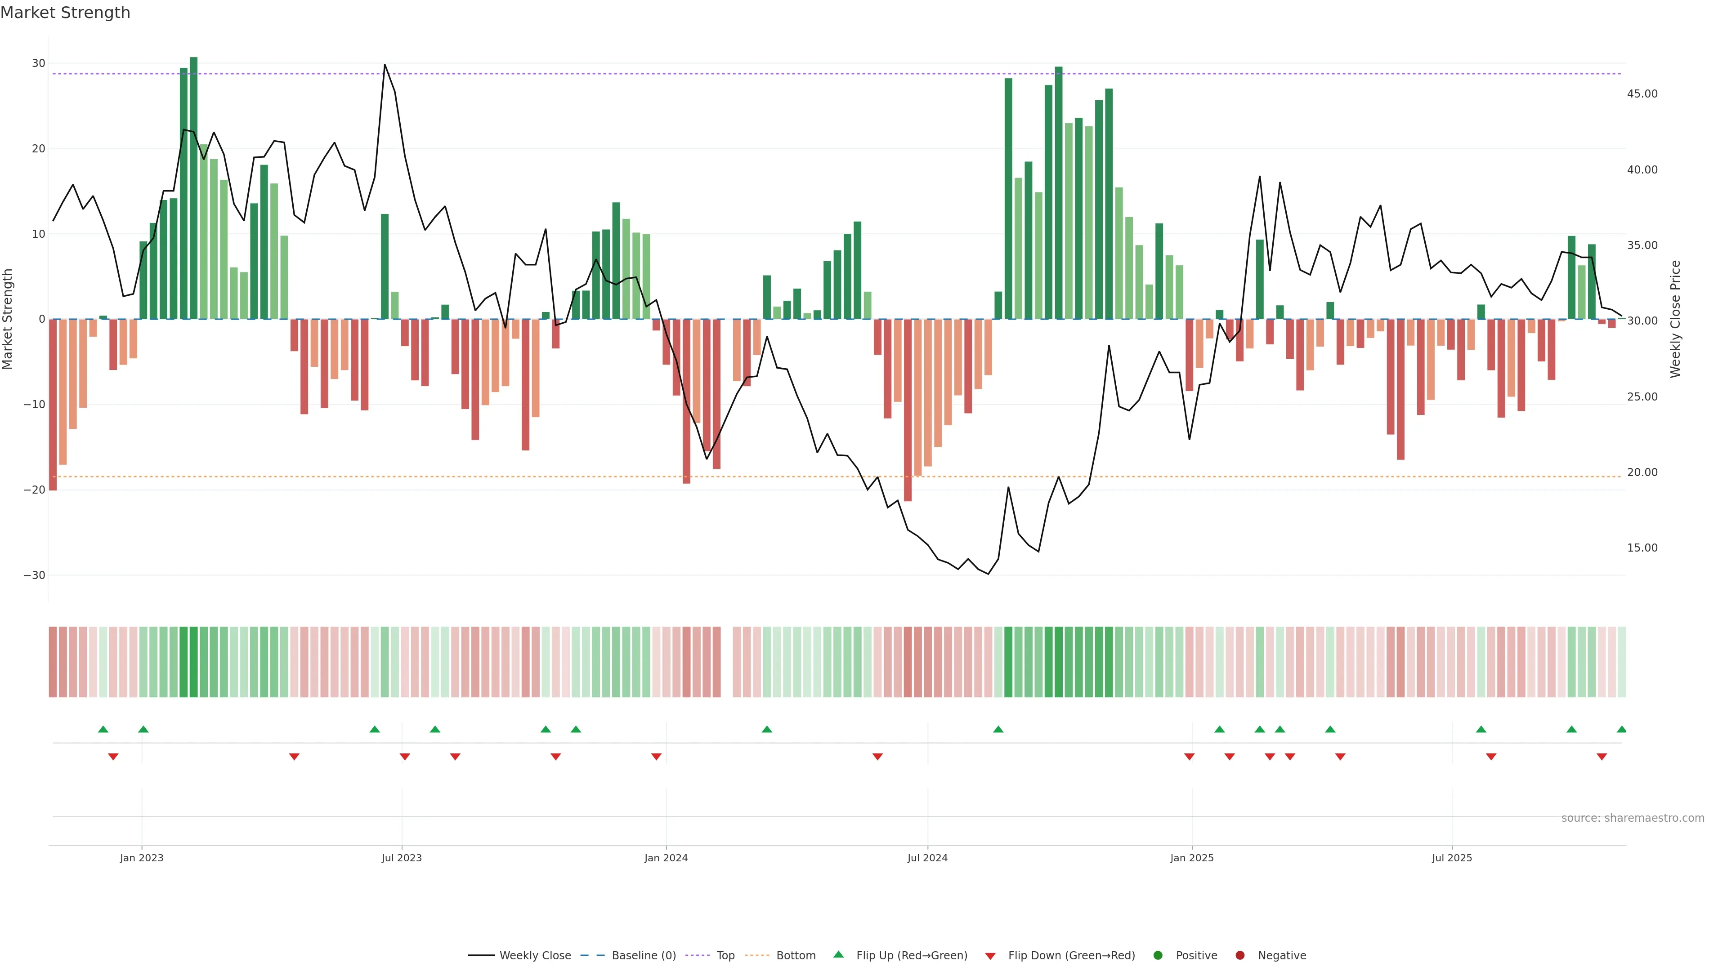Click the leftmost red flip-down triangle marker
The width and height of the screenshot is (1727, 971).
point(112,757)
